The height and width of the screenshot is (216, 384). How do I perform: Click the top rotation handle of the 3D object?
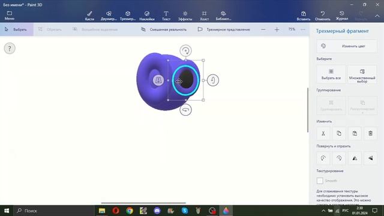pos(185,50)
